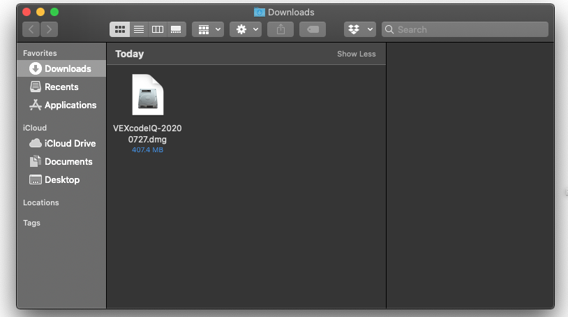Switch to gallery view

click(177, 29)
